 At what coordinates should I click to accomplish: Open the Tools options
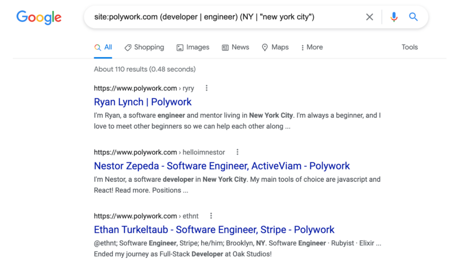tap(409, 47)
